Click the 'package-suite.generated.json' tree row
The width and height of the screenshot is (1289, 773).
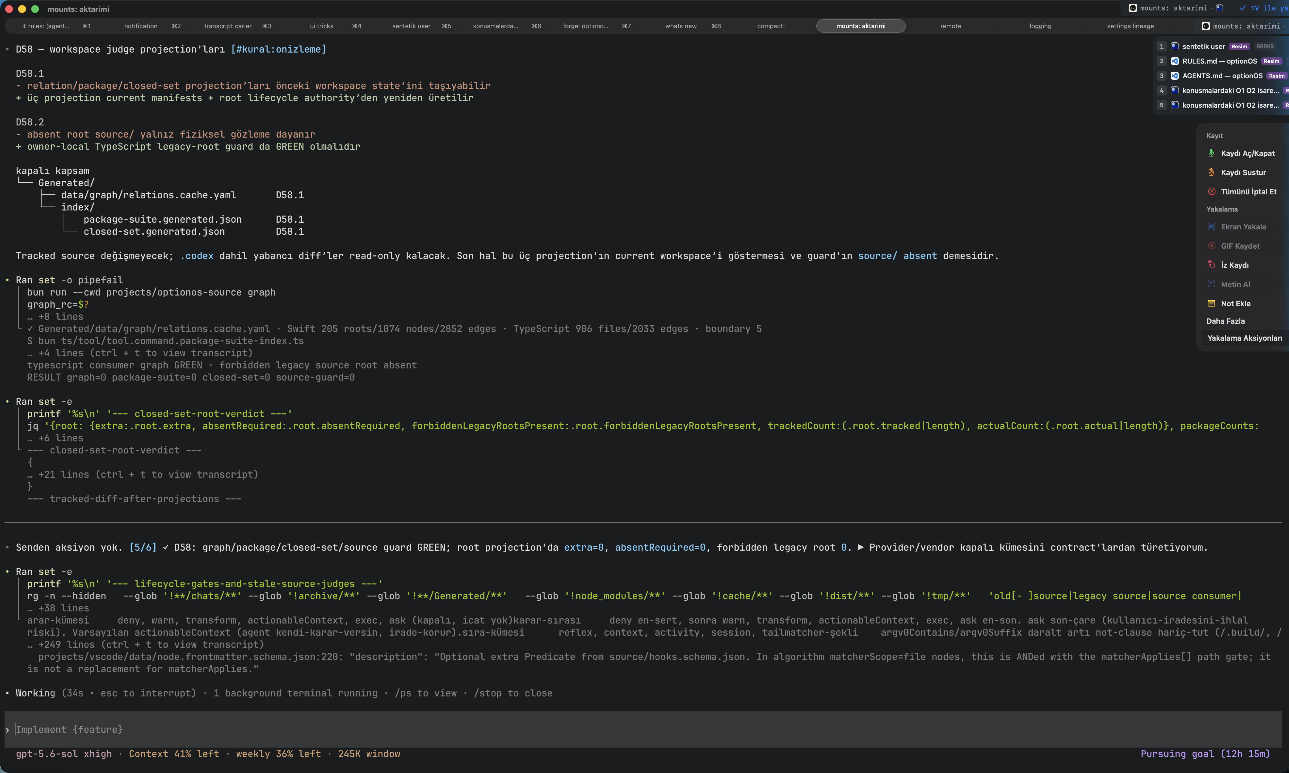[163, 219]
